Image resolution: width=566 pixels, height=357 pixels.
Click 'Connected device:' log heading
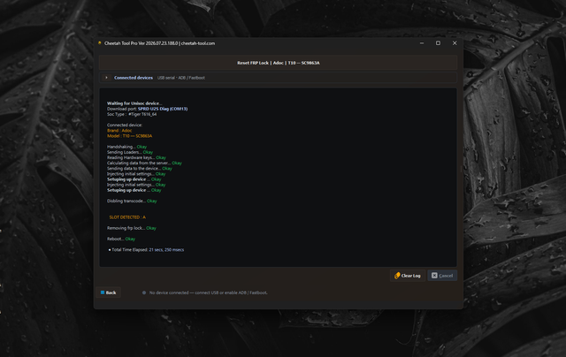coord(125,125)
